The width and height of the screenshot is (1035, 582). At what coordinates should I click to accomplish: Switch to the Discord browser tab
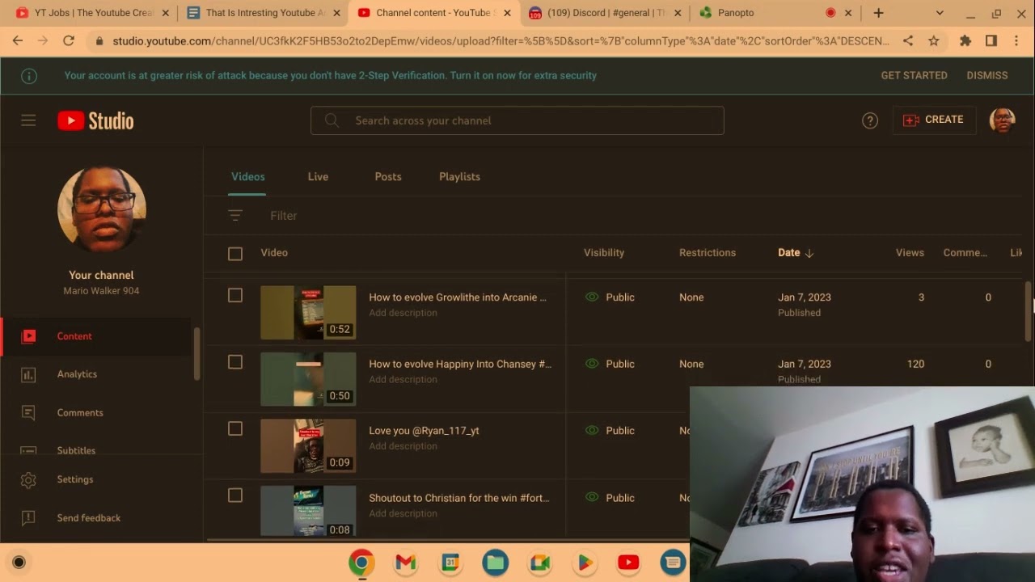[603, 13]
